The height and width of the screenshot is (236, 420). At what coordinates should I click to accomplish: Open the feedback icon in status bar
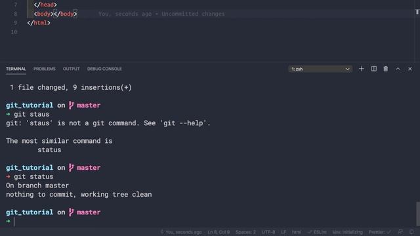coord(400,232)
